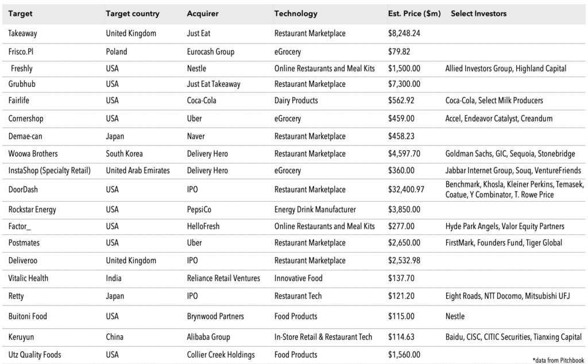Select the Grubhub row target name
The image size is (588, 364).
(x=22, y=84)
